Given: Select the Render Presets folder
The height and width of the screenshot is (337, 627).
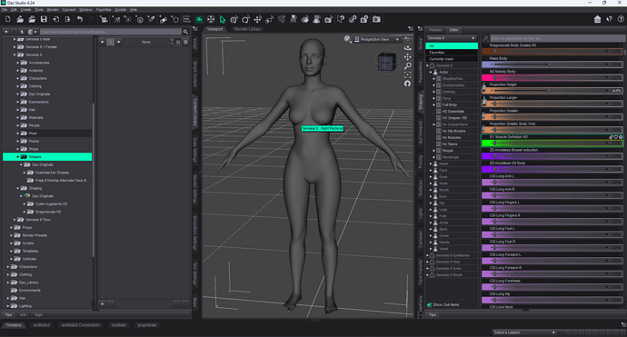Looking at the screenshot, I should [35, 235].
